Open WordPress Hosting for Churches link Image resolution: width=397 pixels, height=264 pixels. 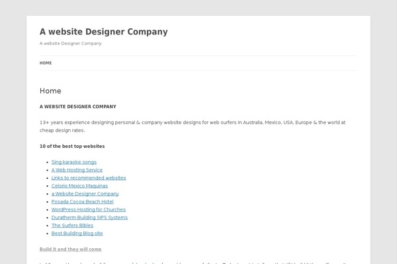coord(89,209)
